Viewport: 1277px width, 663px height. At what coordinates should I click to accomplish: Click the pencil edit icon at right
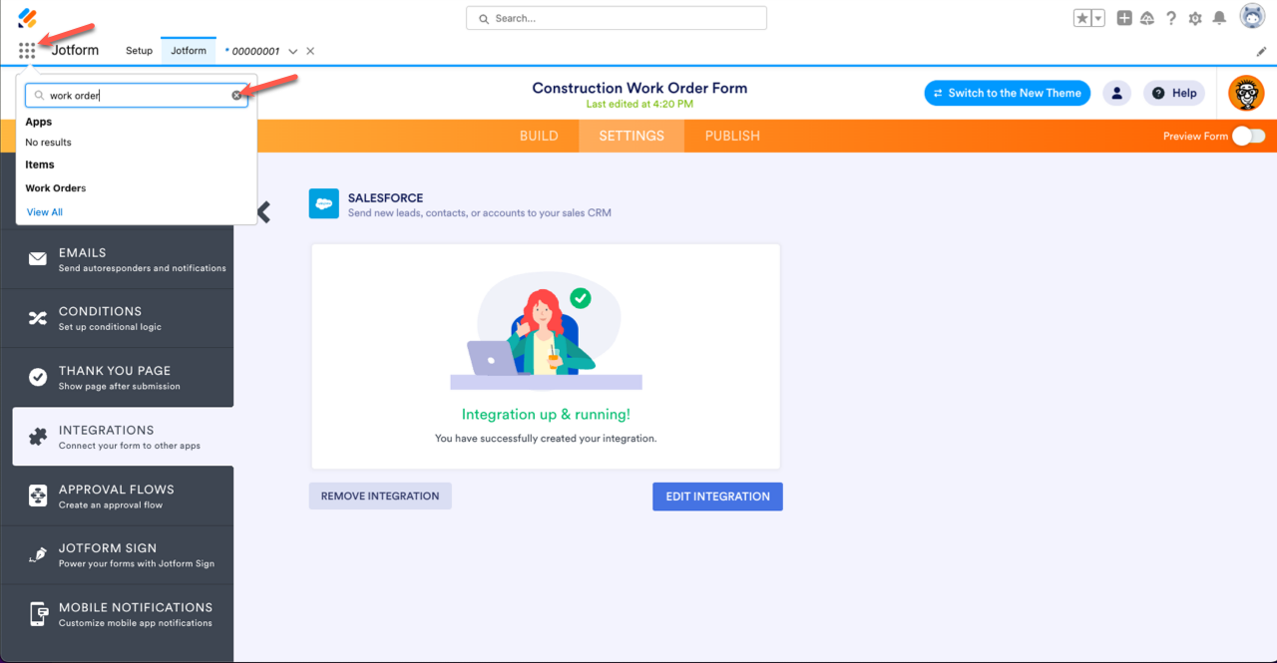(1262, 52)
